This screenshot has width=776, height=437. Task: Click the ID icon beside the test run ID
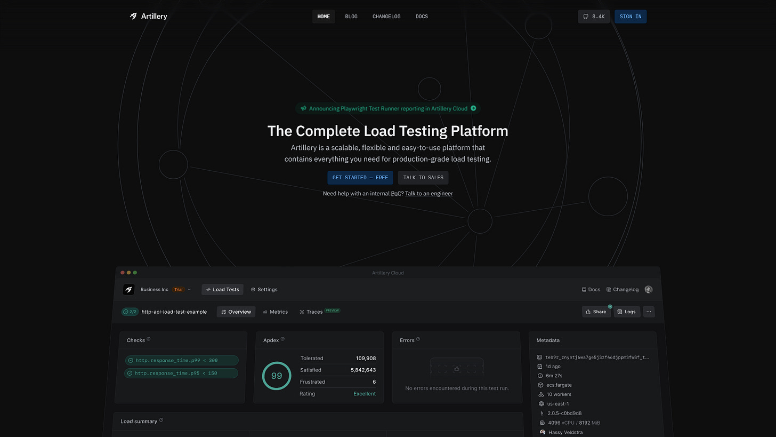click(539, 357)
